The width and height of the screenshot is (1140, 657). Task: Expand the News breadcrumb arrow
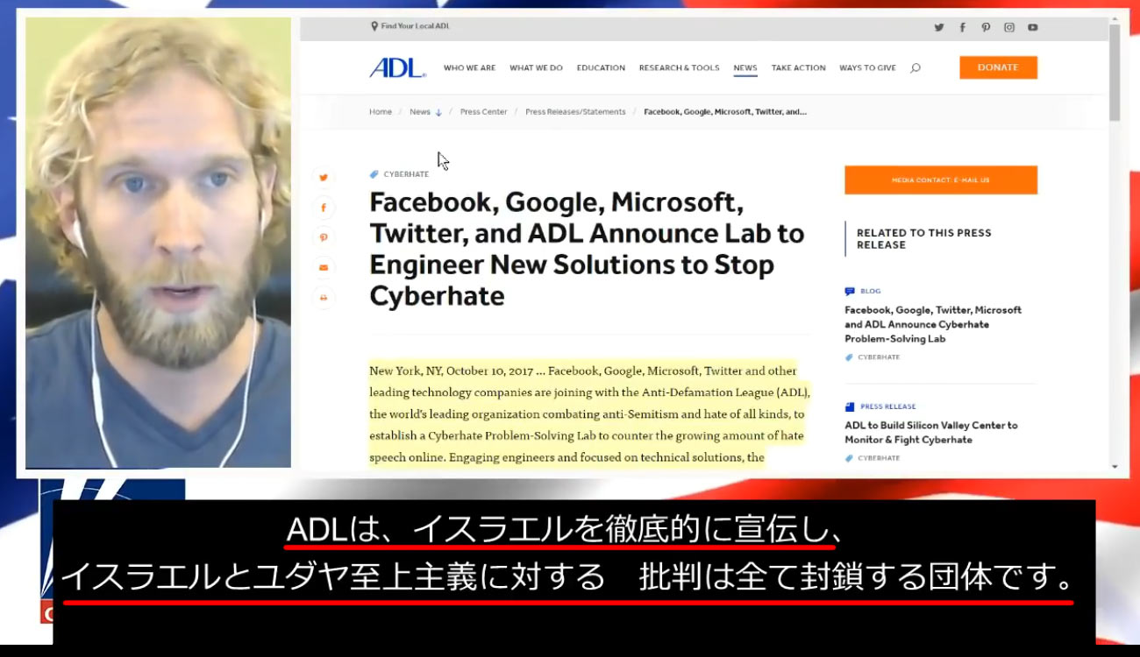click(438, 112)
